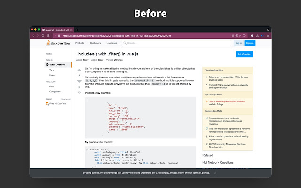Viewport: 301px width, 188px height.
Task: Open a new tab with the plus button
Action: [77, 30]
